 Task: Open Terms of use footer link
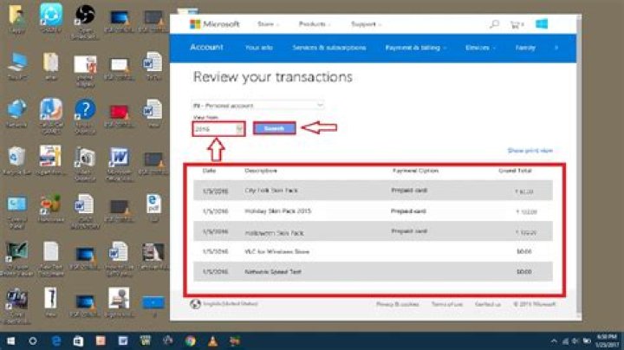(447, 304)
